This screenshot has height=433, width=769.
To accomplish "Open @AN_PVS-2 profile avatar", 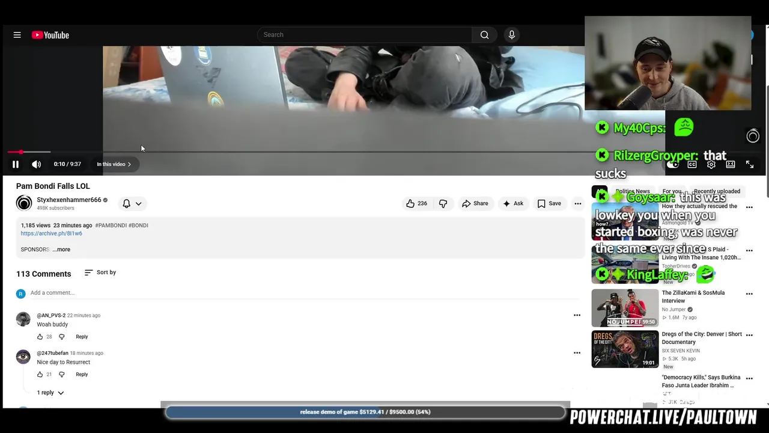I will pyautogui.click(x=23, y=319).
